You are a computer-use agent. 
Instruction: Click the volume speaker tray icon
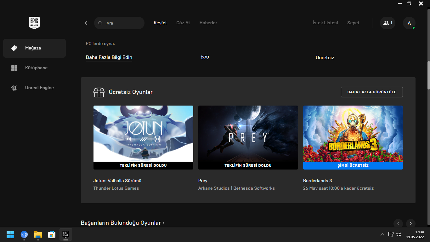pyautogui.click(x=399, y=234)
